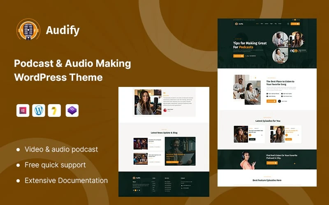Click the "Tips for Making Great" heading
The image size is (329, 205).
tap(250, 43)
